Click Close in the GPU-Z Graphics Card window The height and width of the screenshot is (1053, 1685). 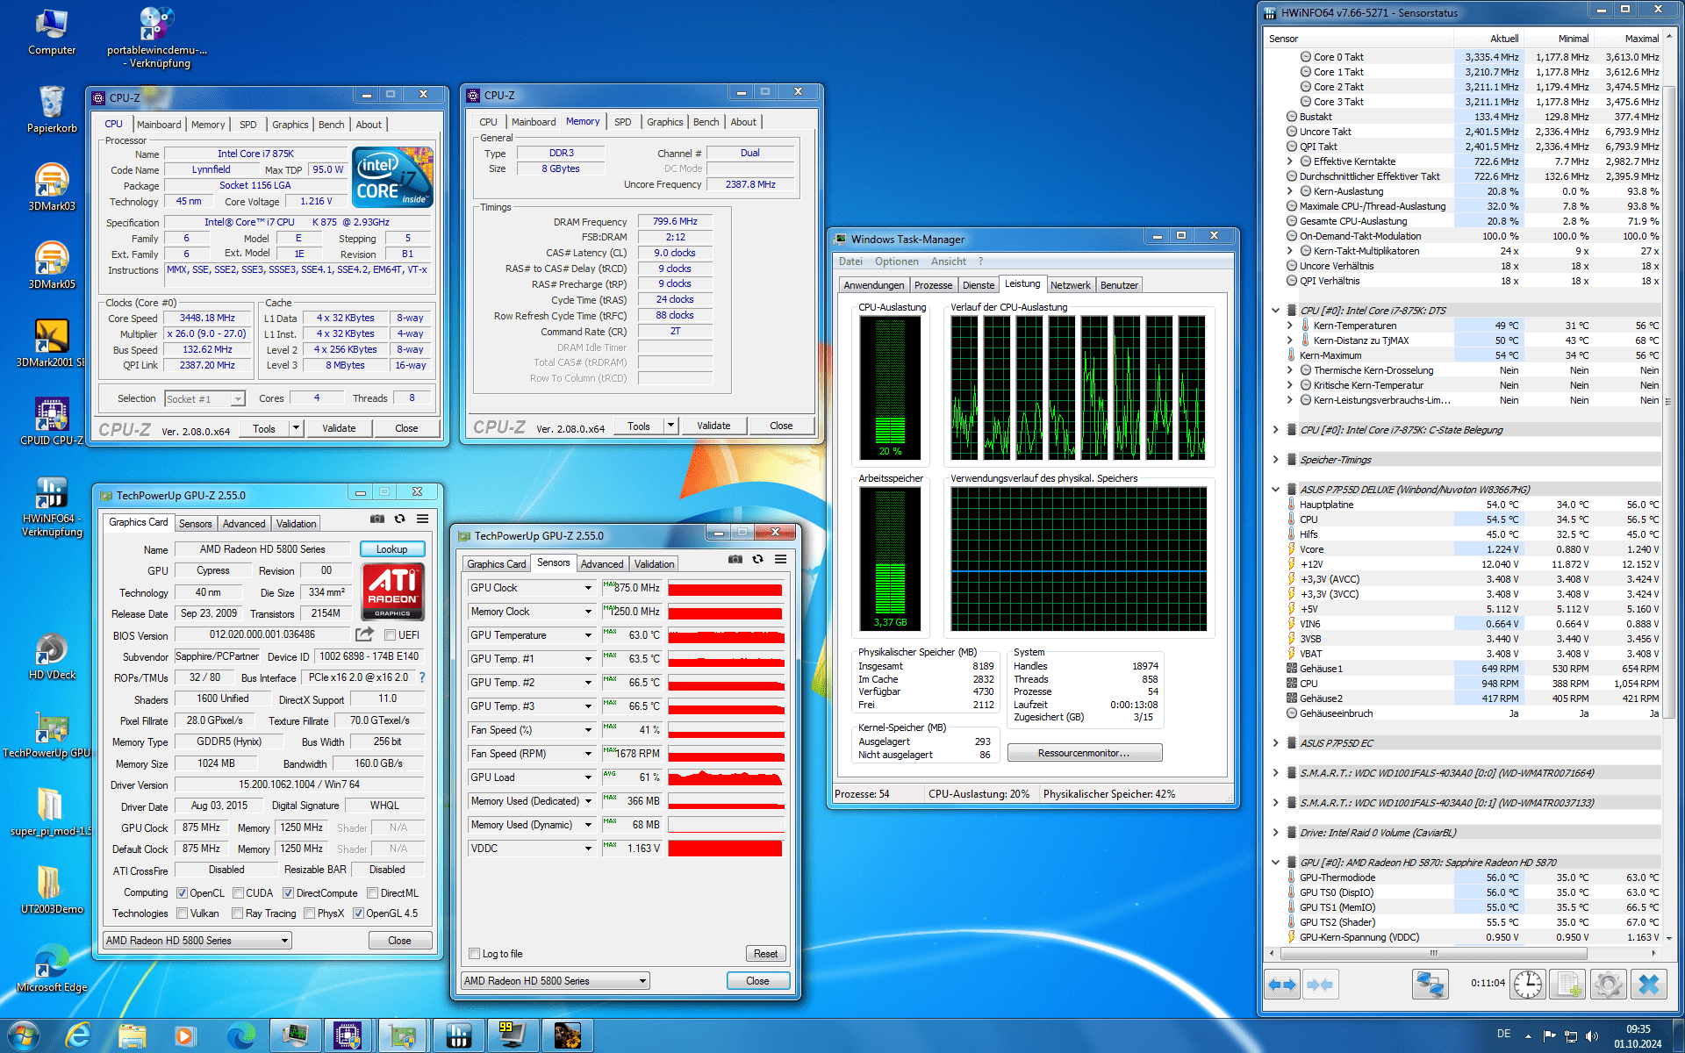[x=399, y=941]
